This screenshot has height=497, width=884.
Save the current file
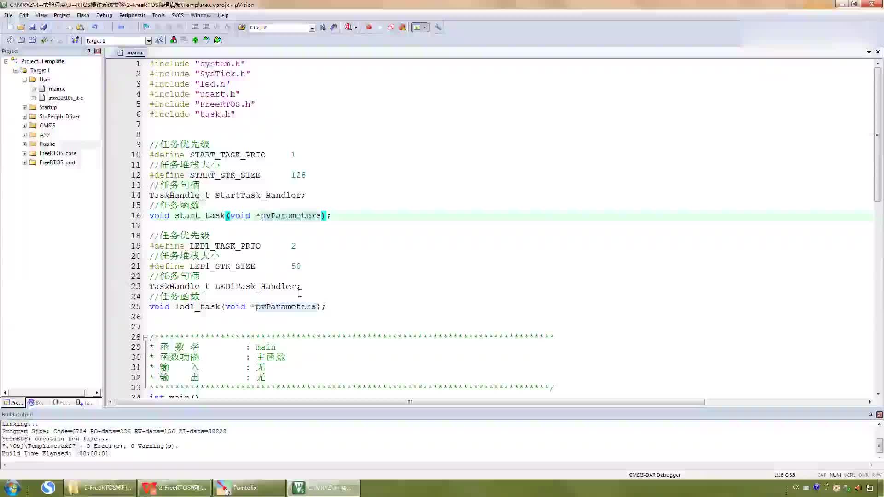32,28
